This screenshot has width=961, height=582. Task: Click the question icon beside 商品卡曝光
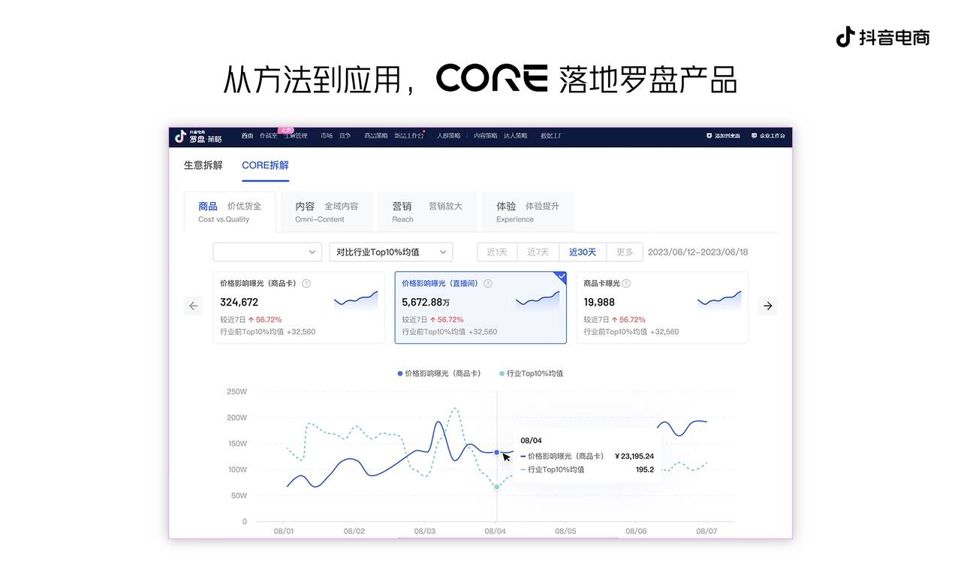[626, 284]
